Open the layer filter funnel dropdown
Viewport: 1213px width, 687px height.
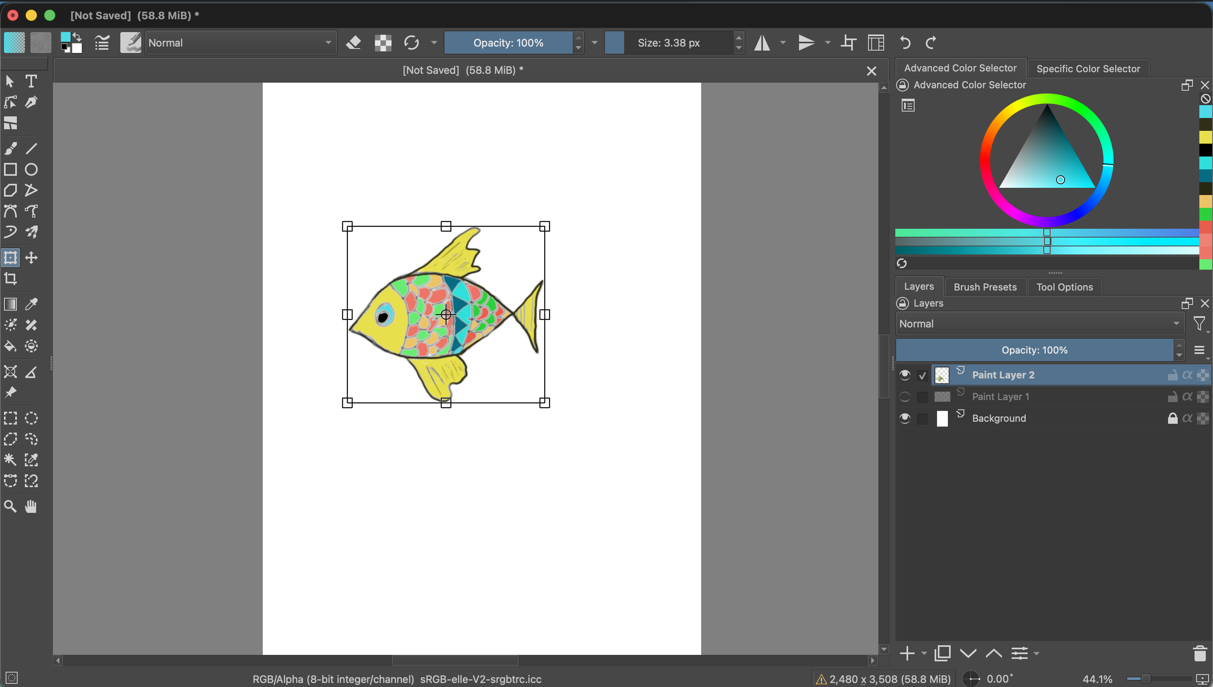click(1200, 324)
